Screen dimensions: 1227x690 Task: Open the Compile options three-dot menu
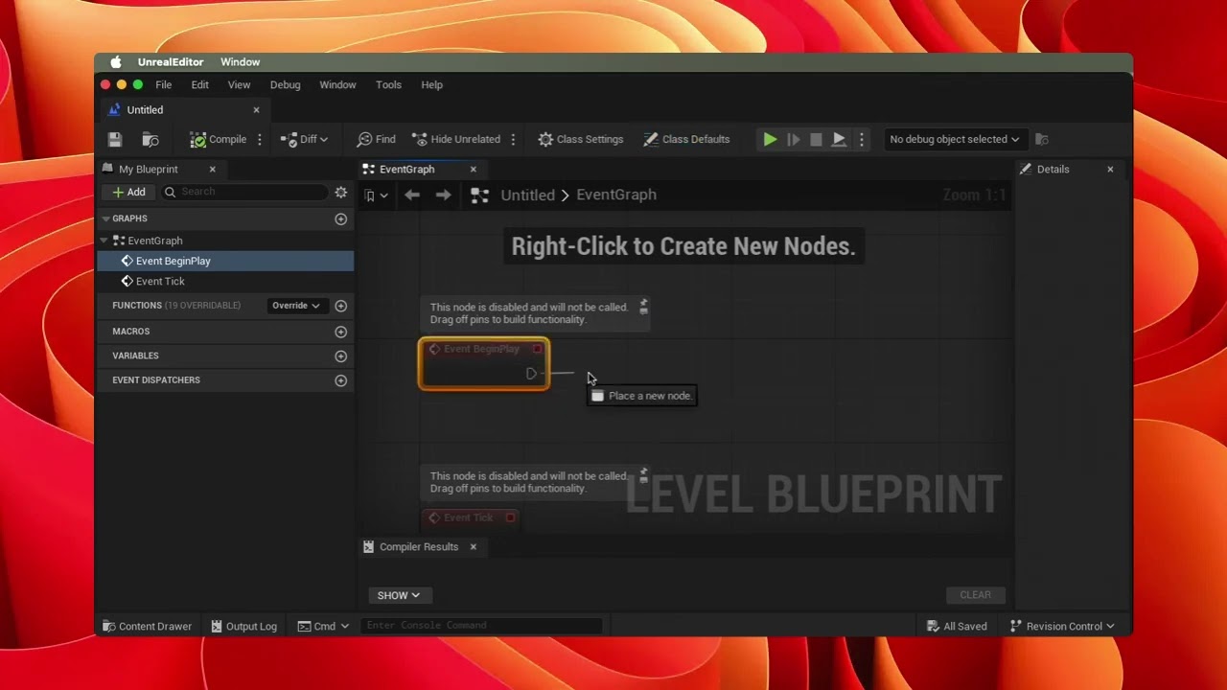[259, 140]
